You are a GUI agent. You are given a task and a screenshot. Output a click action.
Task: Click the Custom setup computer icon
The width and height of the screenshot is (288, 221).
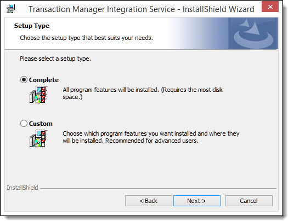pyautogui.click(x=38, y=138)
